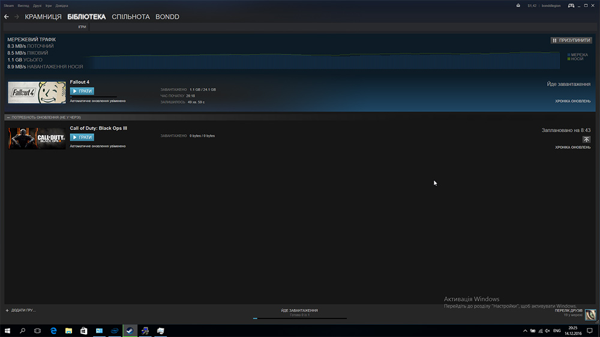Open Windows taskbar search

[x=23, y=330]
